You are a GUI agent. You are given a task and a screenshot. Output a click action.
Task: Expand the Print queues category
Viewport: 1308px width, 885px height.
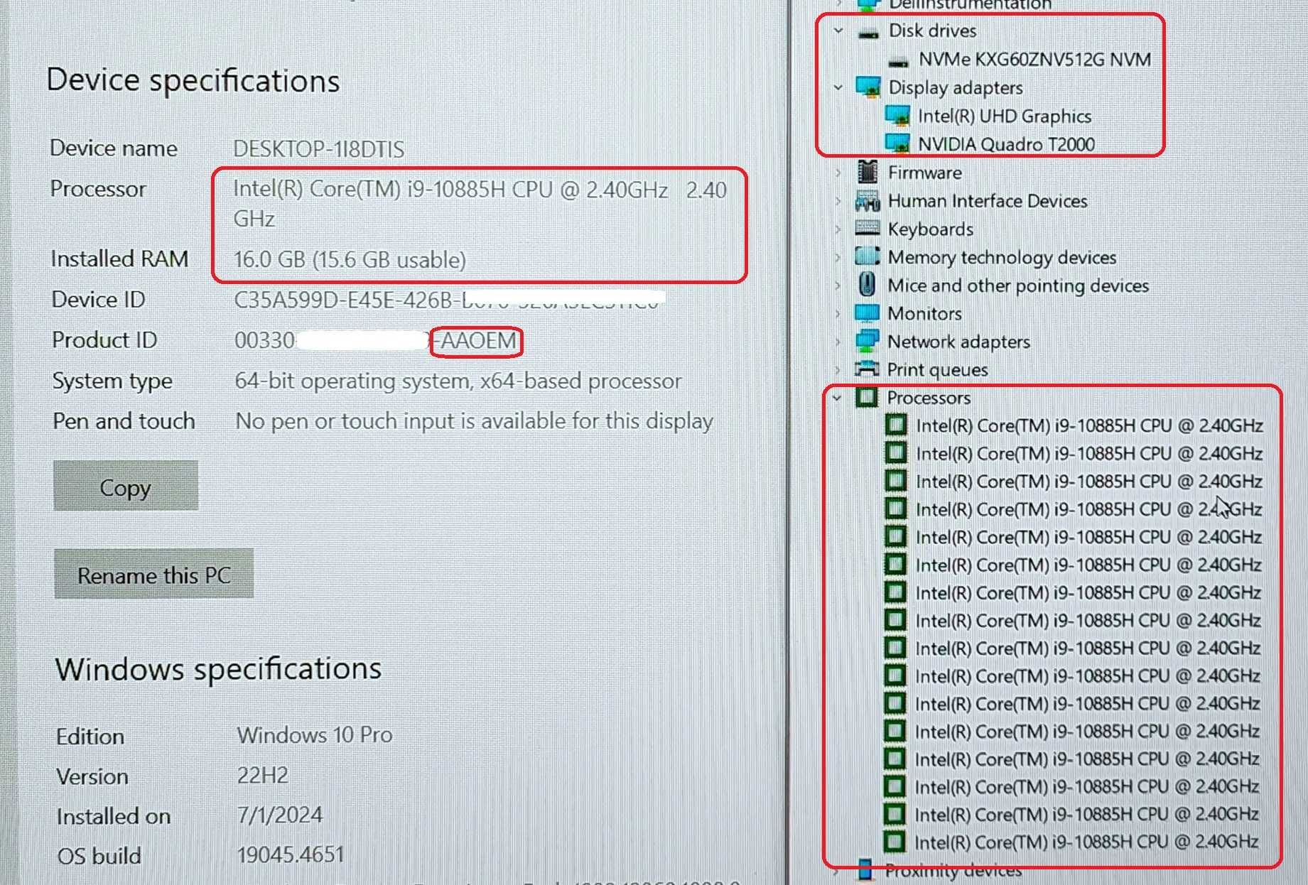838,369
